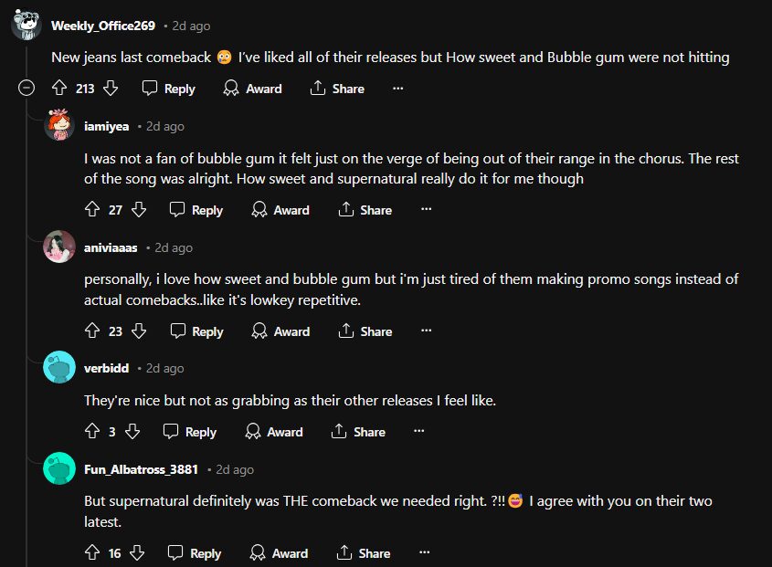Open Weekly_Office269's profile
This screenshot has width=772, height=567.
(x=103, y=26)
